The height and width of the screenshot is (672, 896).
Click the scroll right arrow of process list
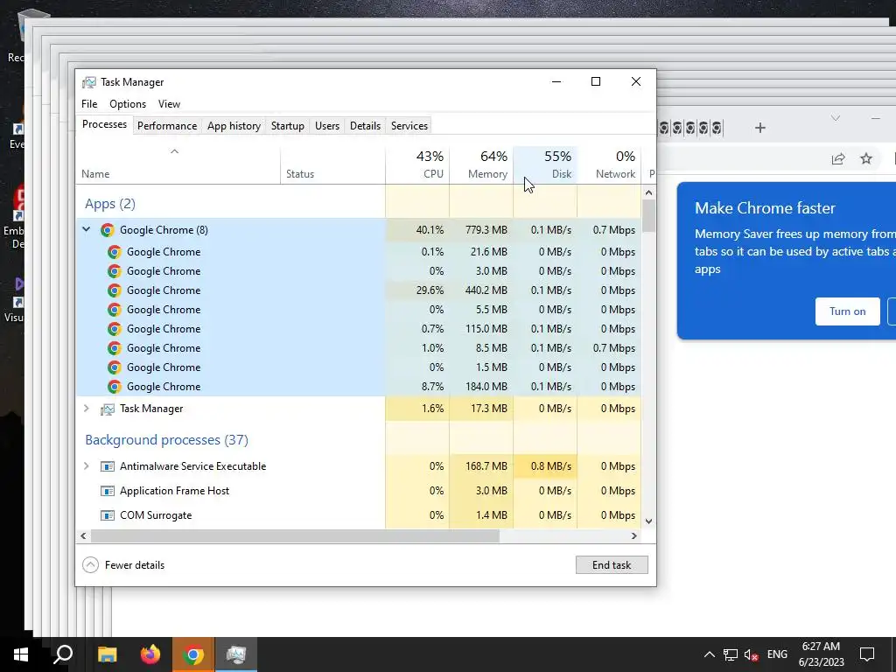coord(633,536)
